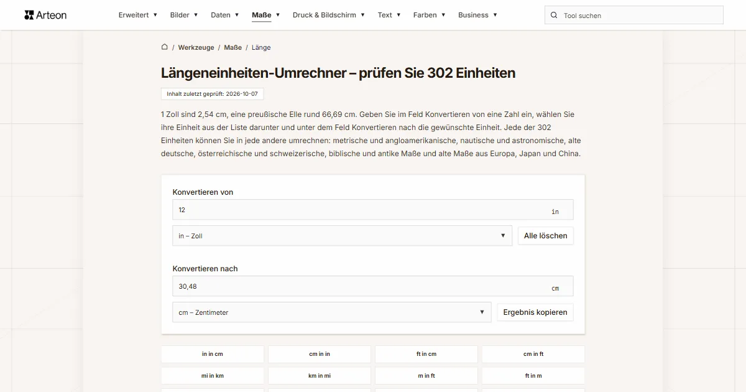Open the home breadcrumb icon
The height and width of the screenshot is (392, 746).
tap(165, 47)
